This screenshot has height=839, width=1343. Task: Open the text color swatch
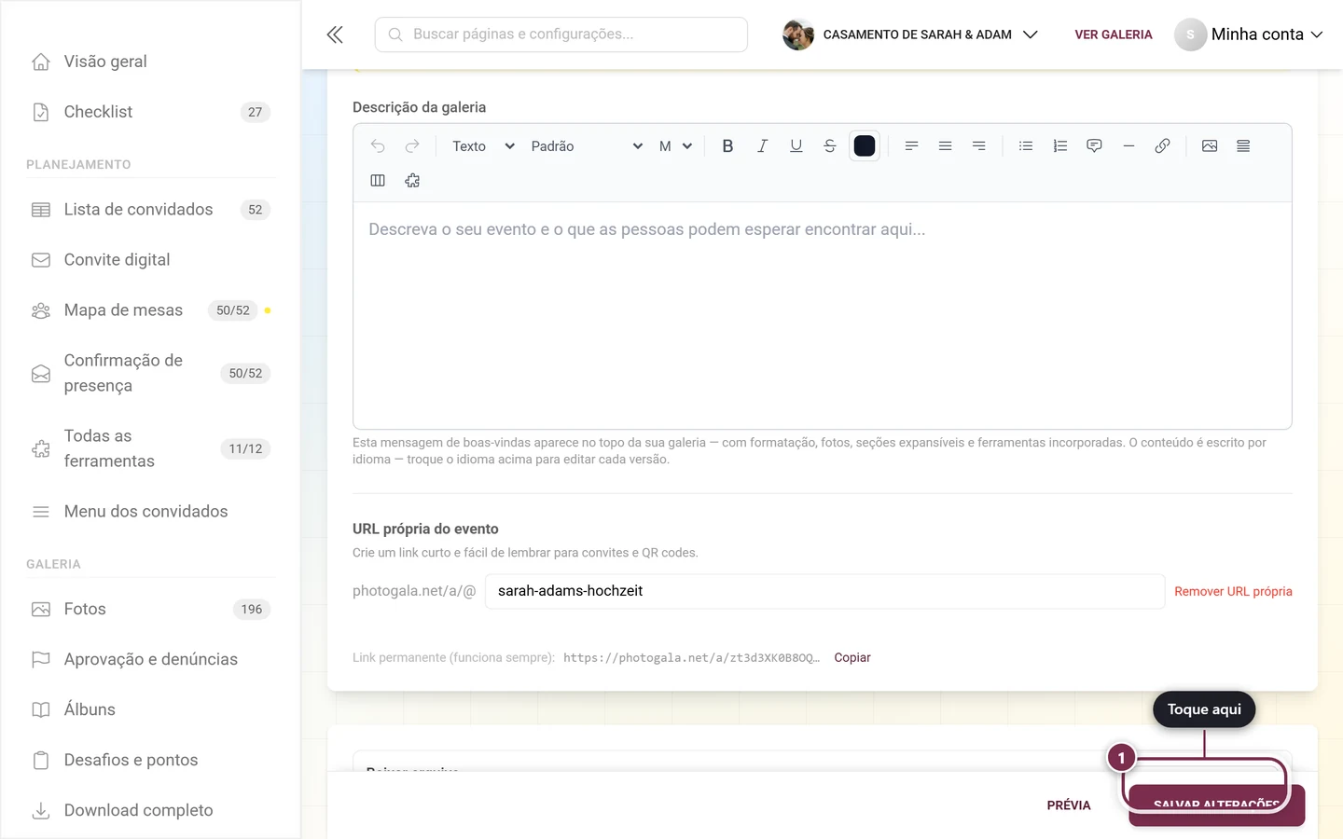click(x=865, y=146)
